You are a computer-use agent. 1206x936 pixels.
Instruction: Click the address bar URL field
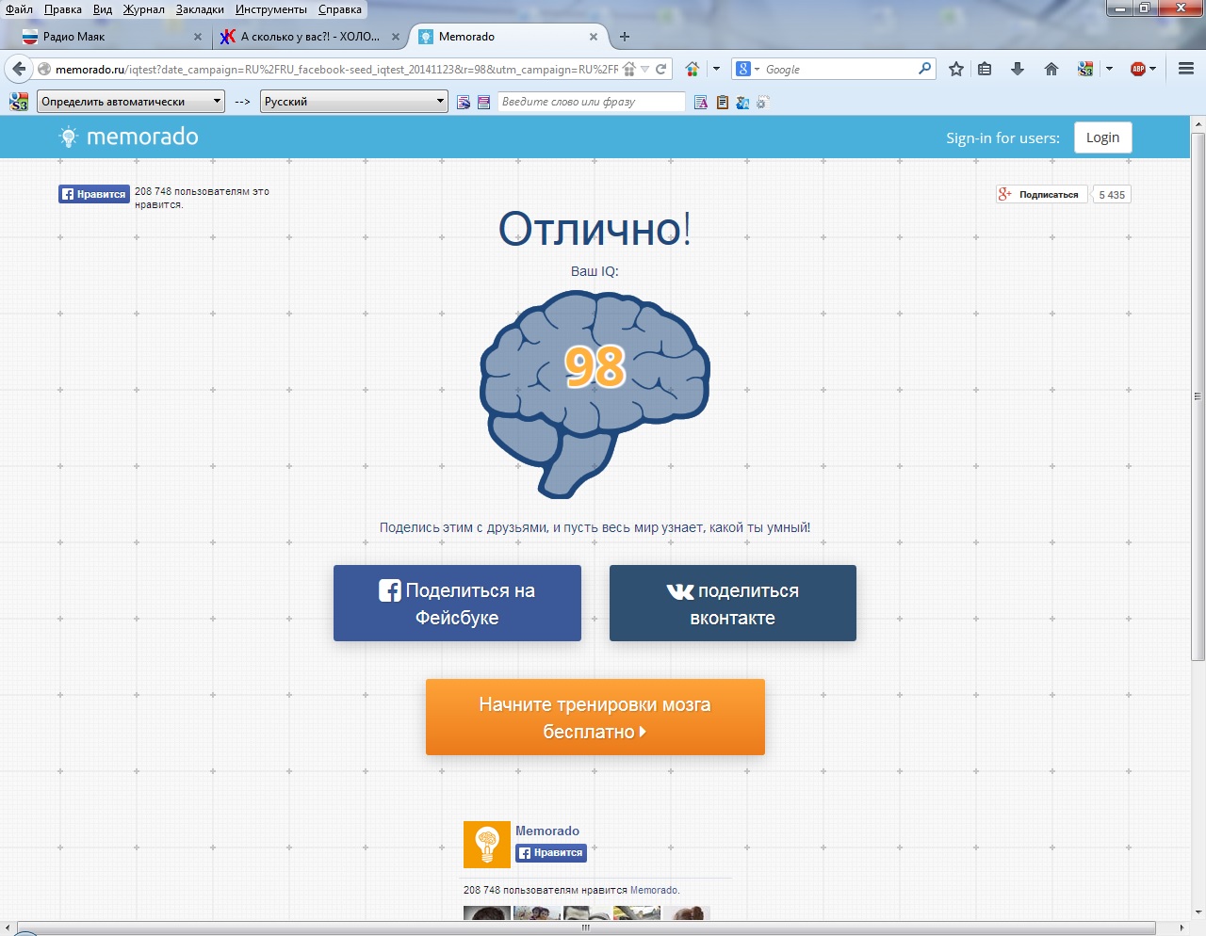[x=336, y=70]
